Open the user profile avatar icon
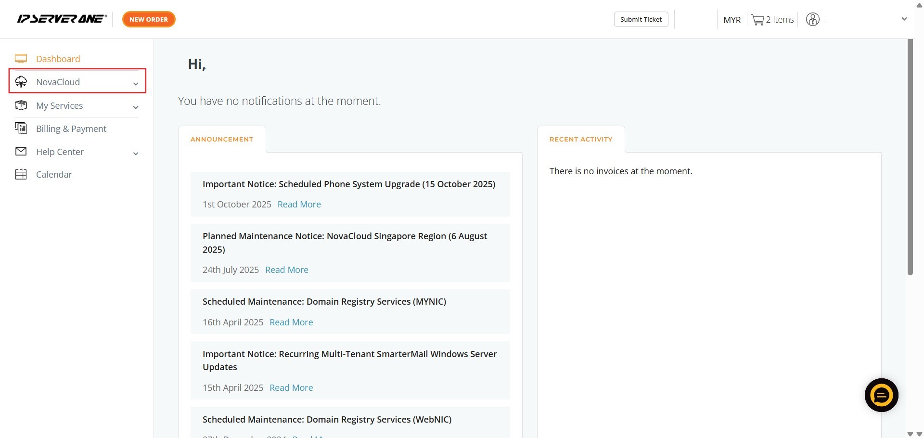 click(812, 19)
